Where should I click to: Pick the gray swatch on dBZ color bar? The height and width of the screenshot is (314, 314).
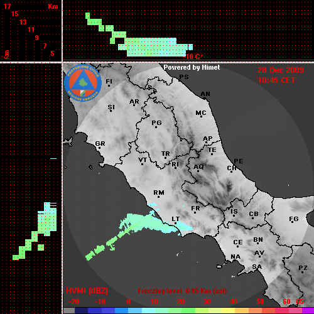tap(69, 311)
